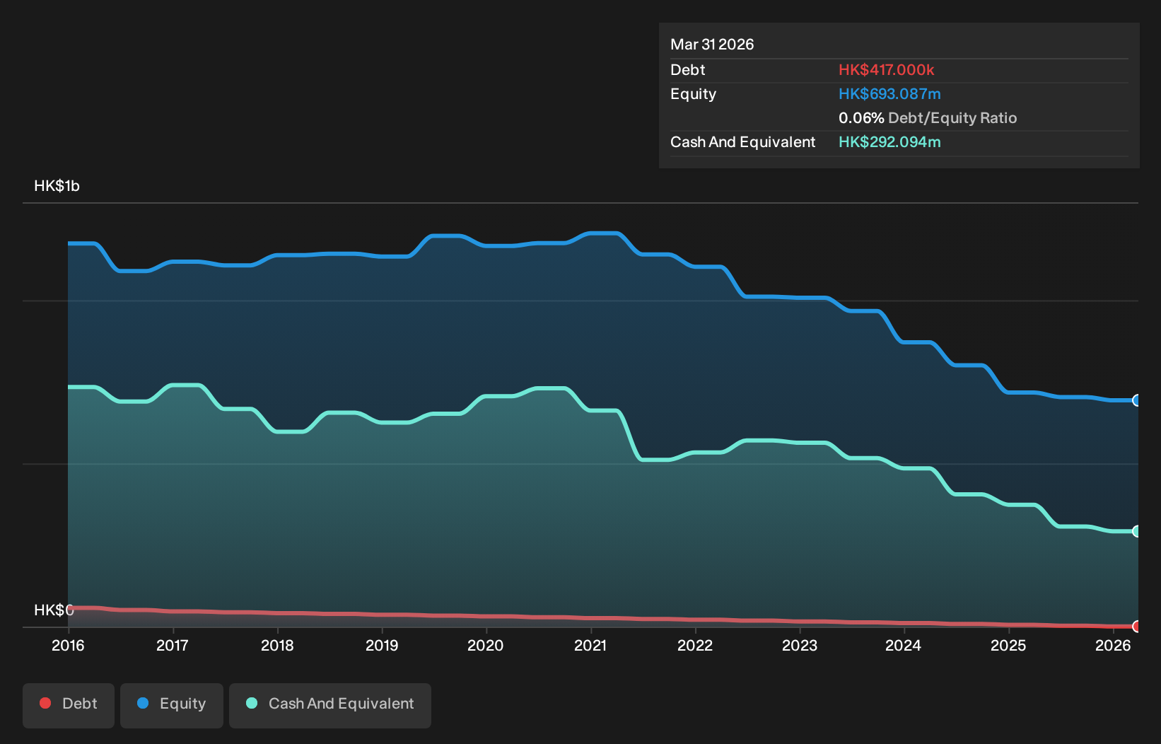Click the 2016 x-axis label
Screen dimensions: 1161x744
click(68, 645)
